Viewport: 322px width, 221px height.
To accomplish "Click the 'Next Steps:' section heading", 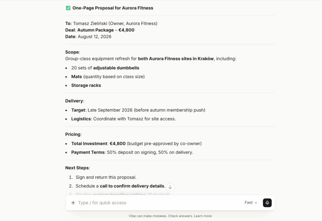I will click(x=77, y=168).
